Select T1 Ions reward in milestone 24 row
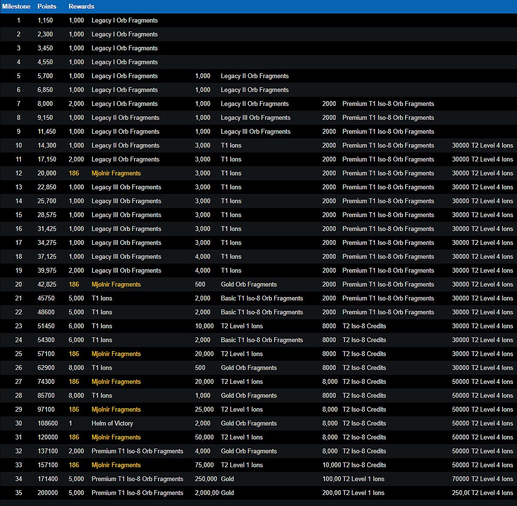Screen dimensions: 517x506 [102, 340]
